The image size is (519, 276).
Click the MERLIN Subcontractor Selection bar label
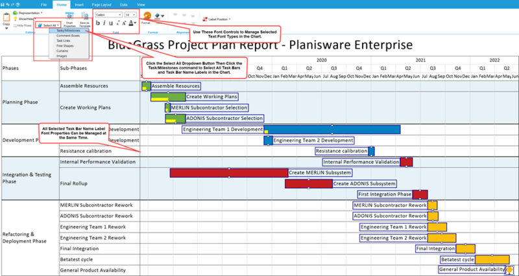[209, 108]
